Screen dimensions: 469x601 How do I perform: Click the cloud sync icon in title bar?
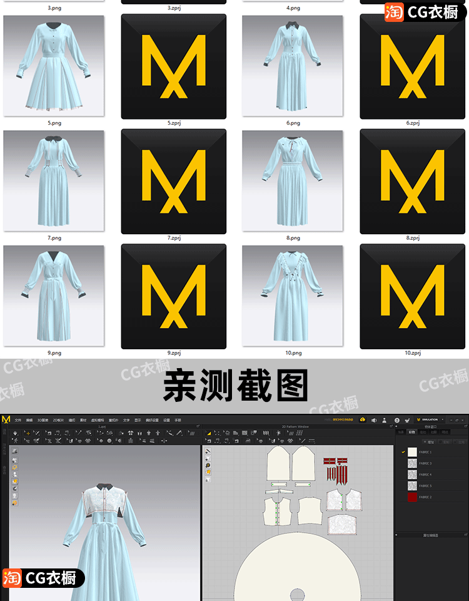362,419
